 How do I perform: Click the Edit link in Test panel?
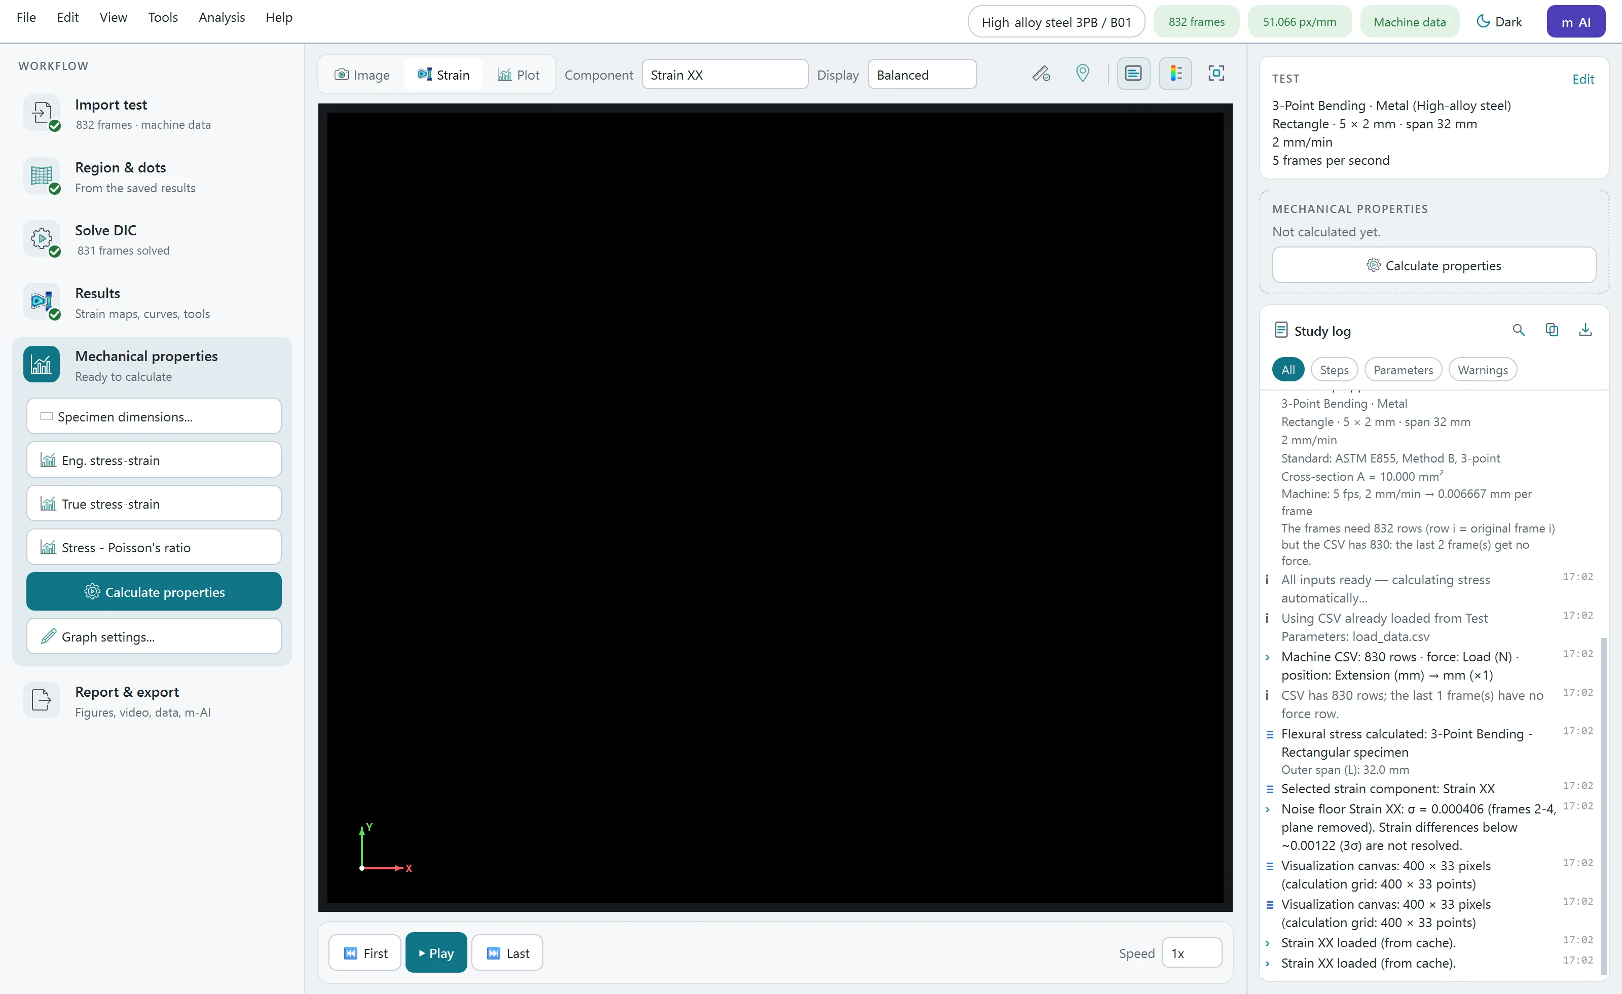tap(1582, 79)
